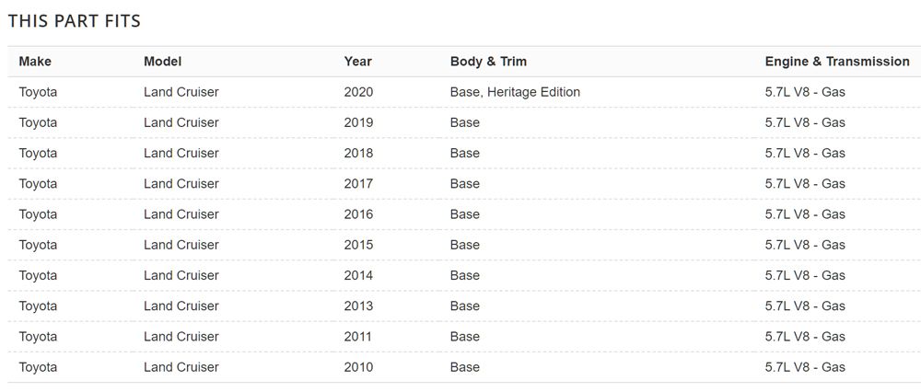This screenshot has height=392, width=921.
Task: Select the 2015 year cell
Action: [358, 245]
